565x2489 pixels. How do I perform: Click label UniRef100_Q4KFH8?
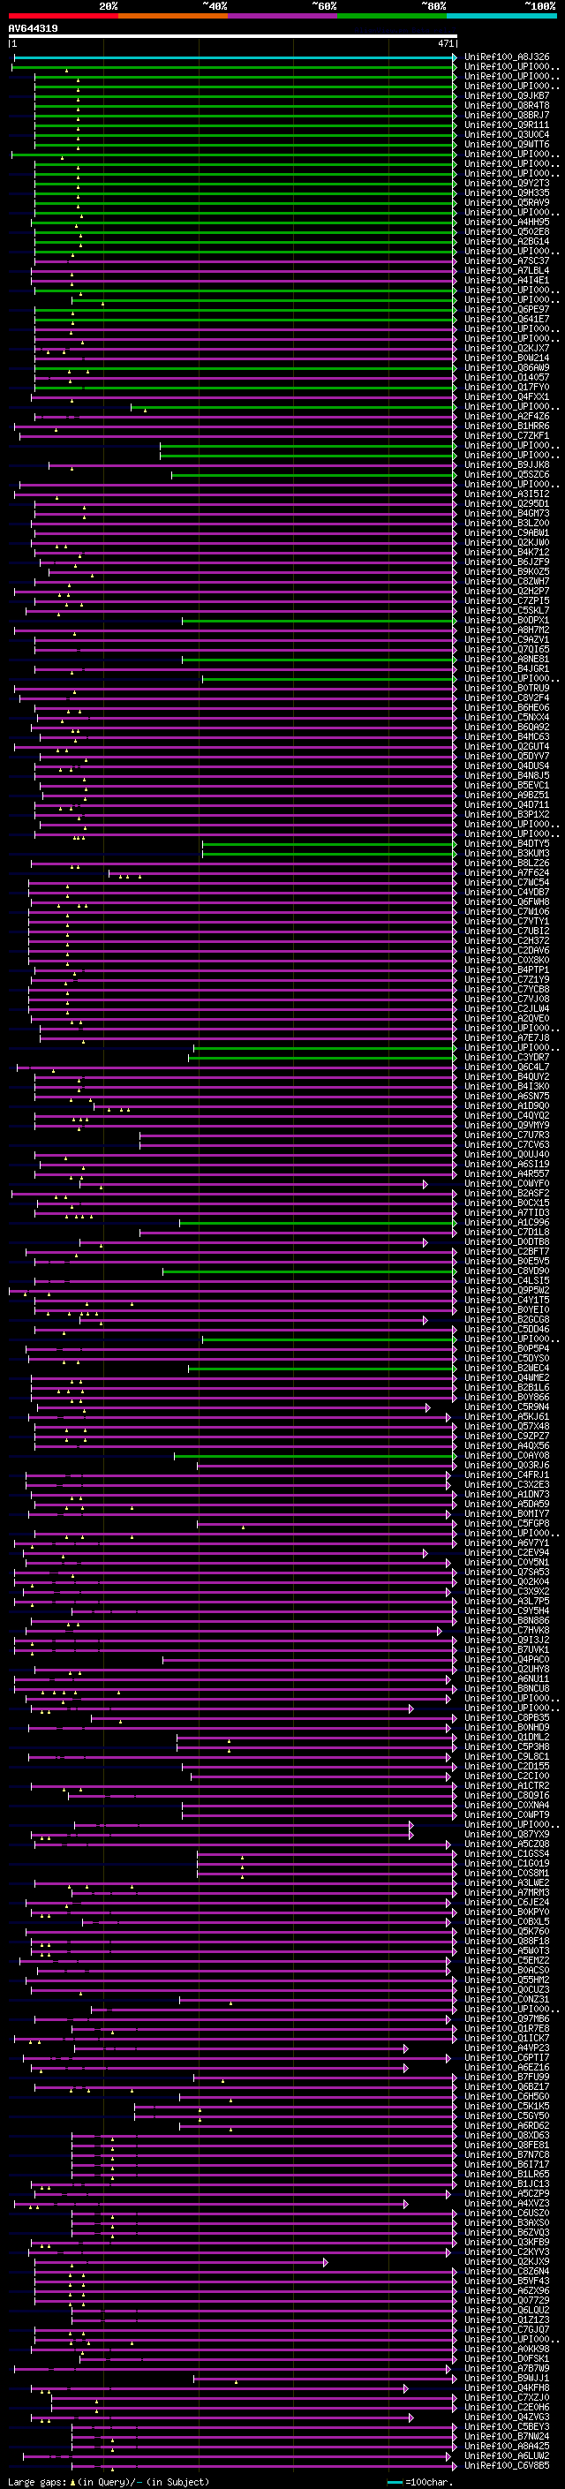coord(506,2387)
